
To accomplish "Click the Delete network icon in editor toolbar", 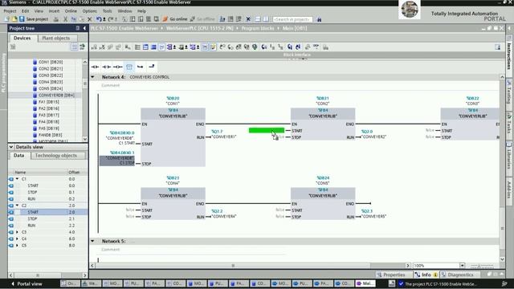I will pyautogui.click(x=102, y=47).
